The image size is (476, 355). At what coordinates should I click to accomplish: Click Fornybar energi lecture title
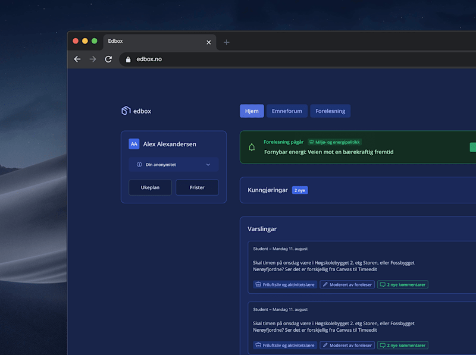coord(329,152)
